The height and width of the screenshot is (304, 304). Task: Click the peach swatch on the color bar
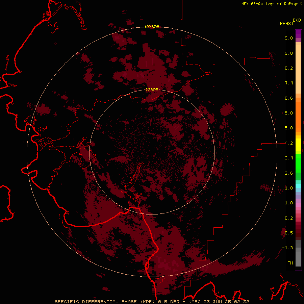[x=298, y=69]
